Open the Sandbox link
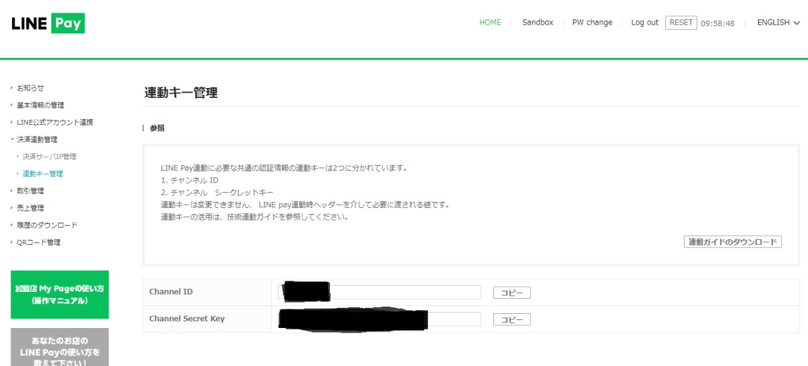The height and width of the screenshot is (366, 808). [x=537, y=23]
